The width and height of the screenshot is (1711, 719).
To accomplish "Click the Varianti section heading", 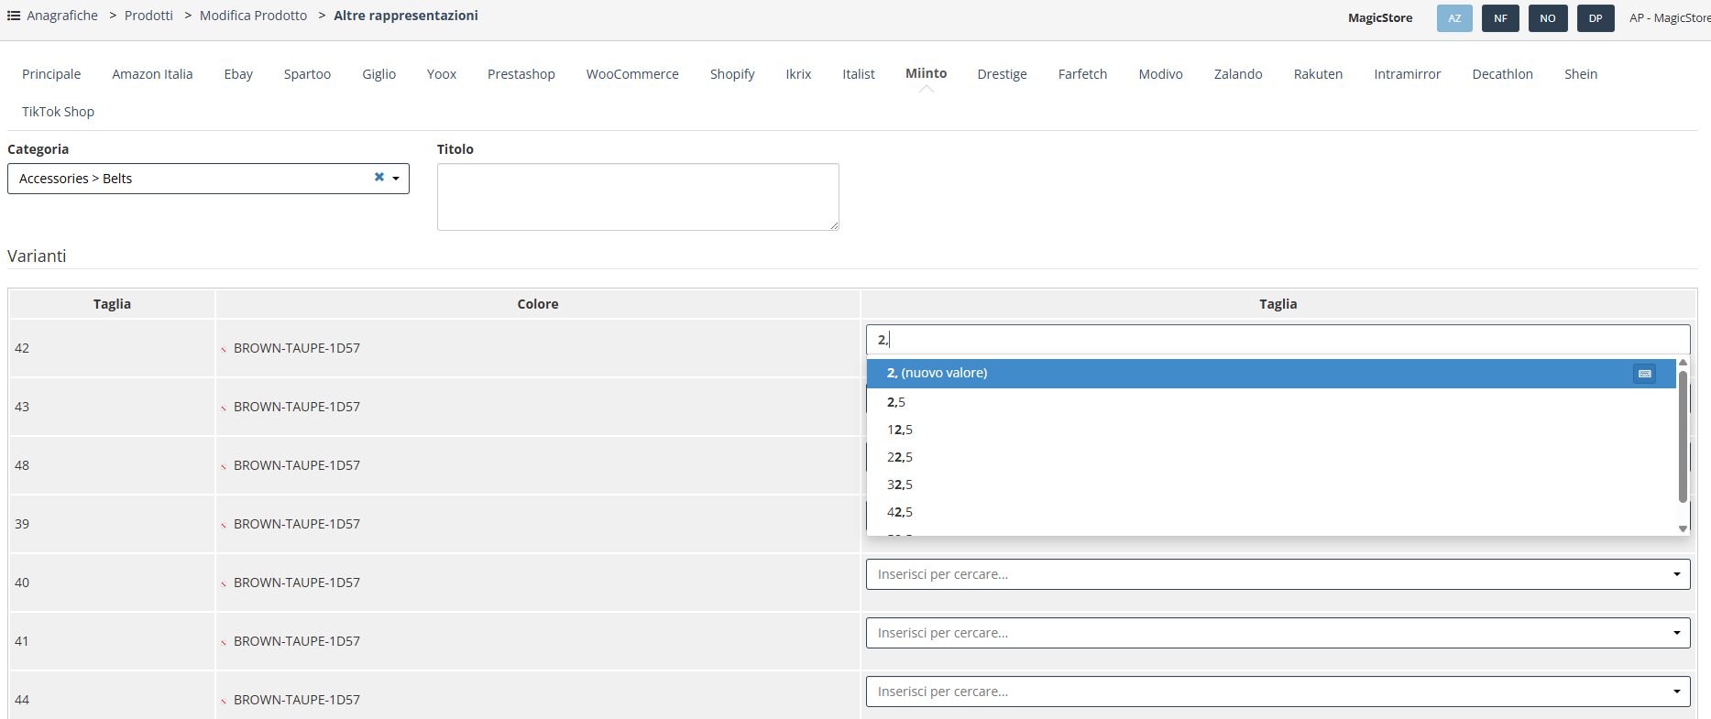I will point(37,256).
